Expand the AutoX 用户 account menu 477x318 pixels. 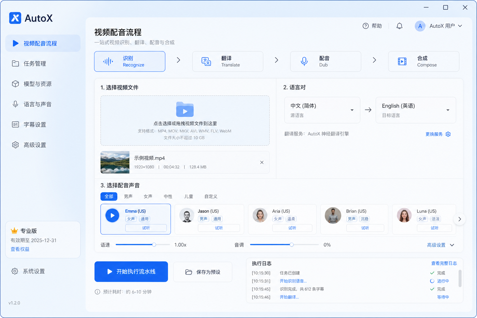coord(438,26)
